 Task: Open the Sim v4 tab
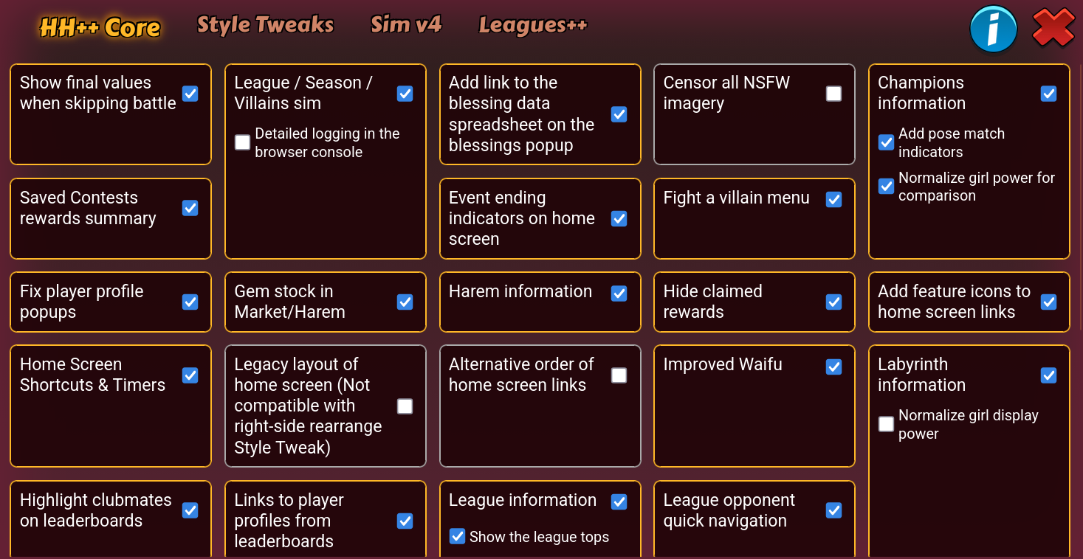tap(406, 25)
